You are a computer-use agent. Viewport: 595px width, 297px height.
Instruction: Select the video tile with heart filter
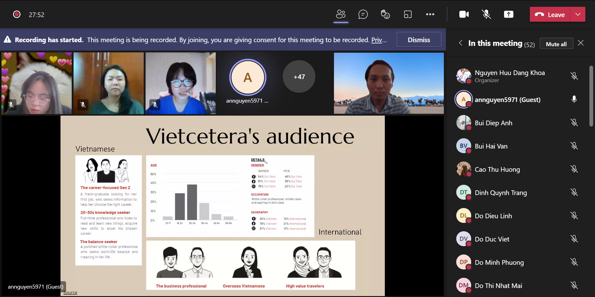[x=37, y=83]
